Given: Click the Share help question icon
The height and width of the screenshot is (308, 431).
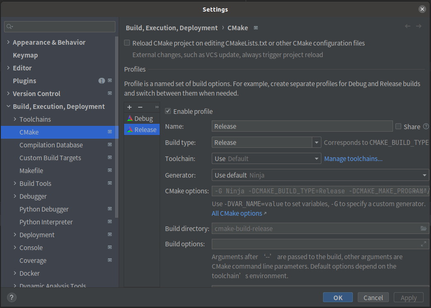Looking at the screenshot, I should 426,127.
